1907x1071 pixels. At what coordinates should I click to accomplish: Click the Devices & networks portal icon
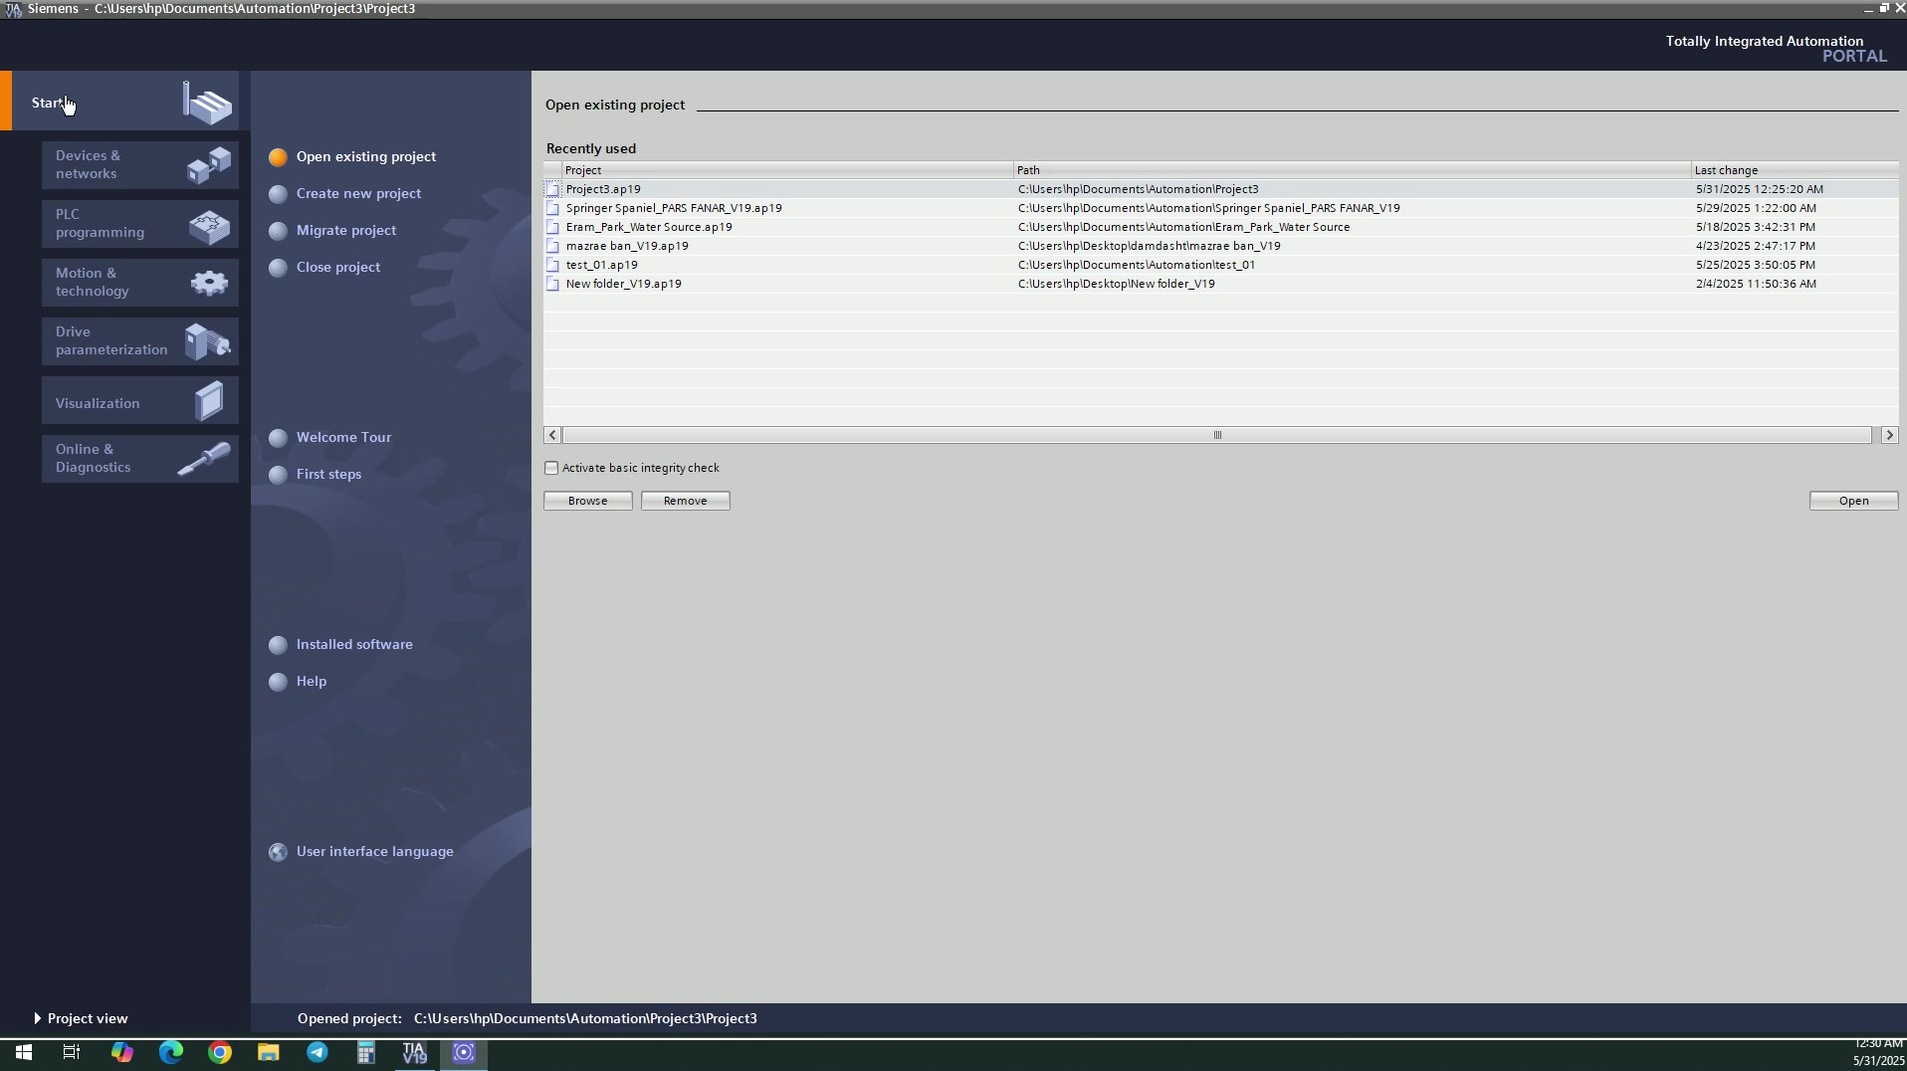[x=209, y=165]
